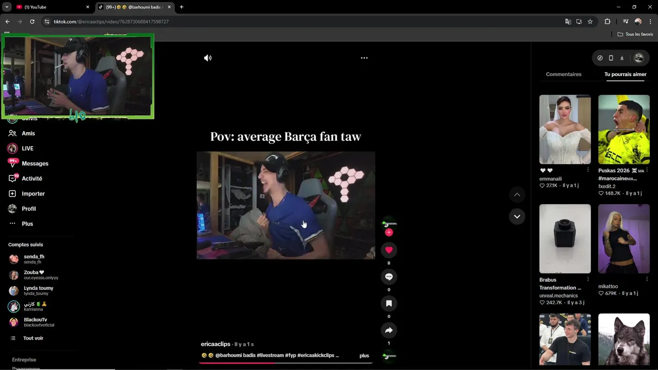Open the emmanaili wedding dress video

(565, 129)
